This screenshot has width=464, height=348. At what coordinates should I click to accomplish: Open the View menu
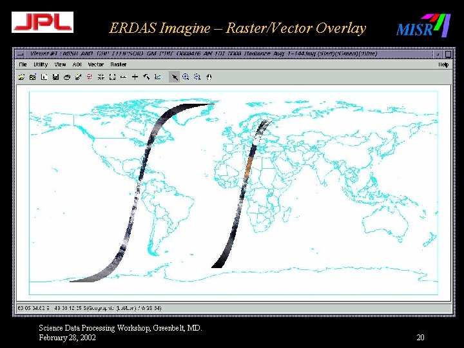pos(60,64)
